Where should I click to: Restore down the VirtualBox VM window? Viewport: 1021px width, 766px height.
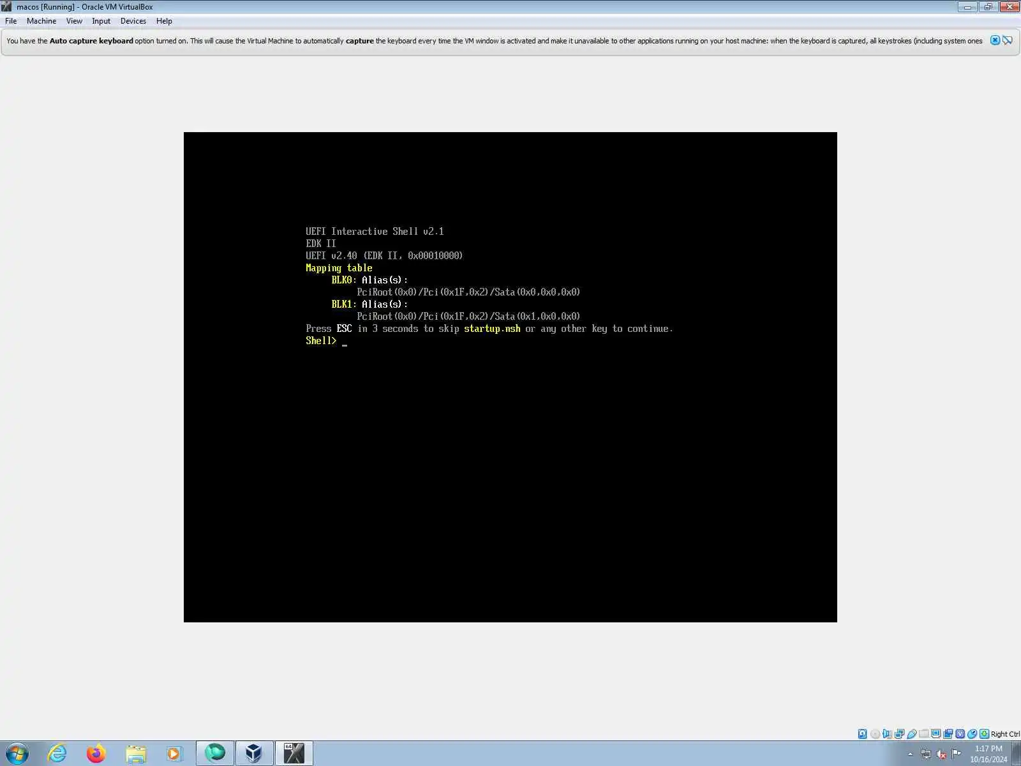(x=988, y=6)
